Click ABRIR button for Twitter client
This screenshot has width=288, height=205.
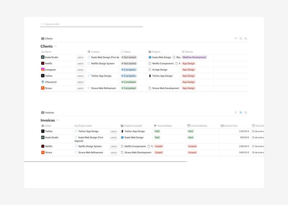click(81, 76)
